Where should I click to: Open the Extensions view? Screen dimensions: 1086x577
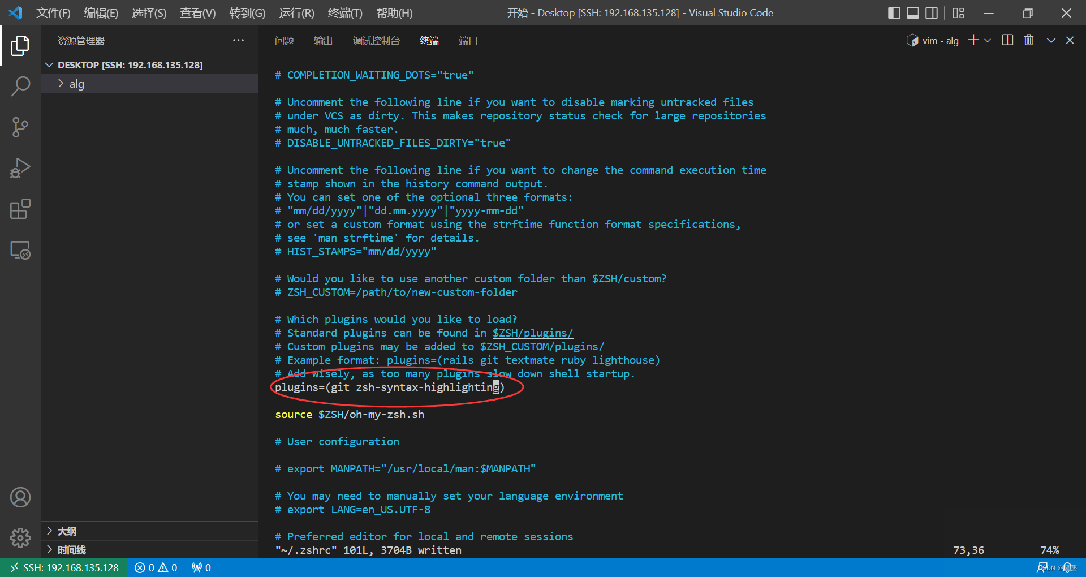click(20, 209)
